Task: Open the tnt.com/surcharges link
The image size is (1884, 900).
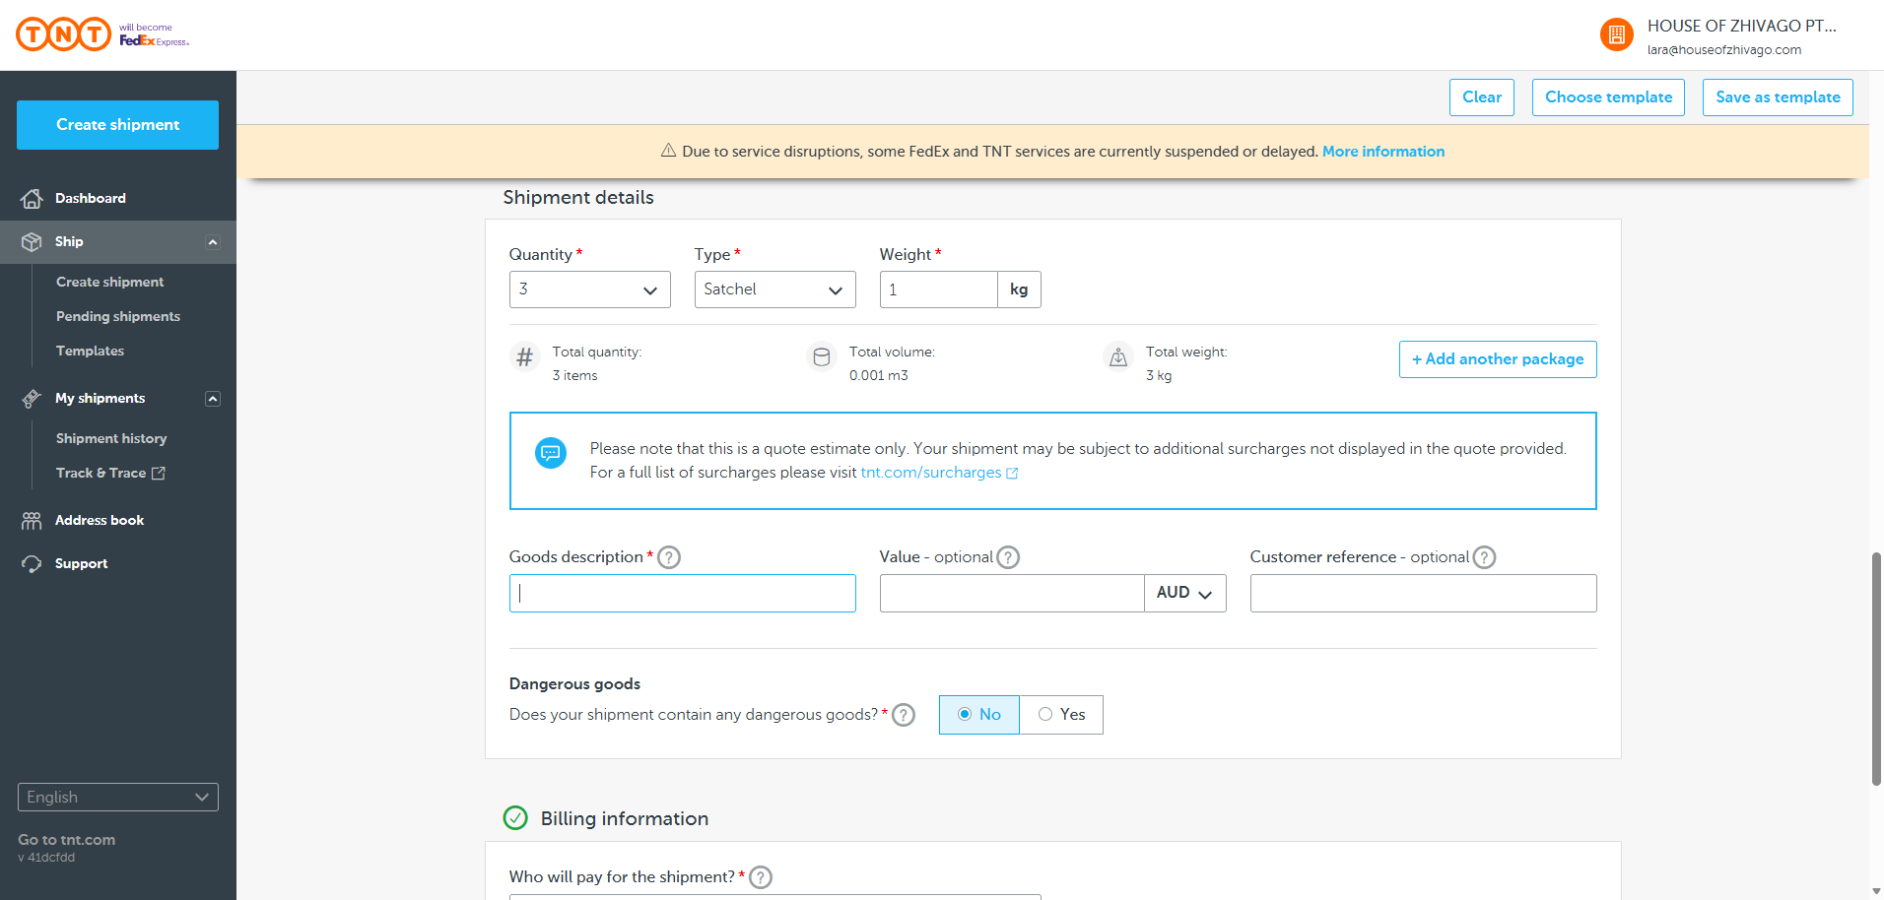Action: pos(931,473)
